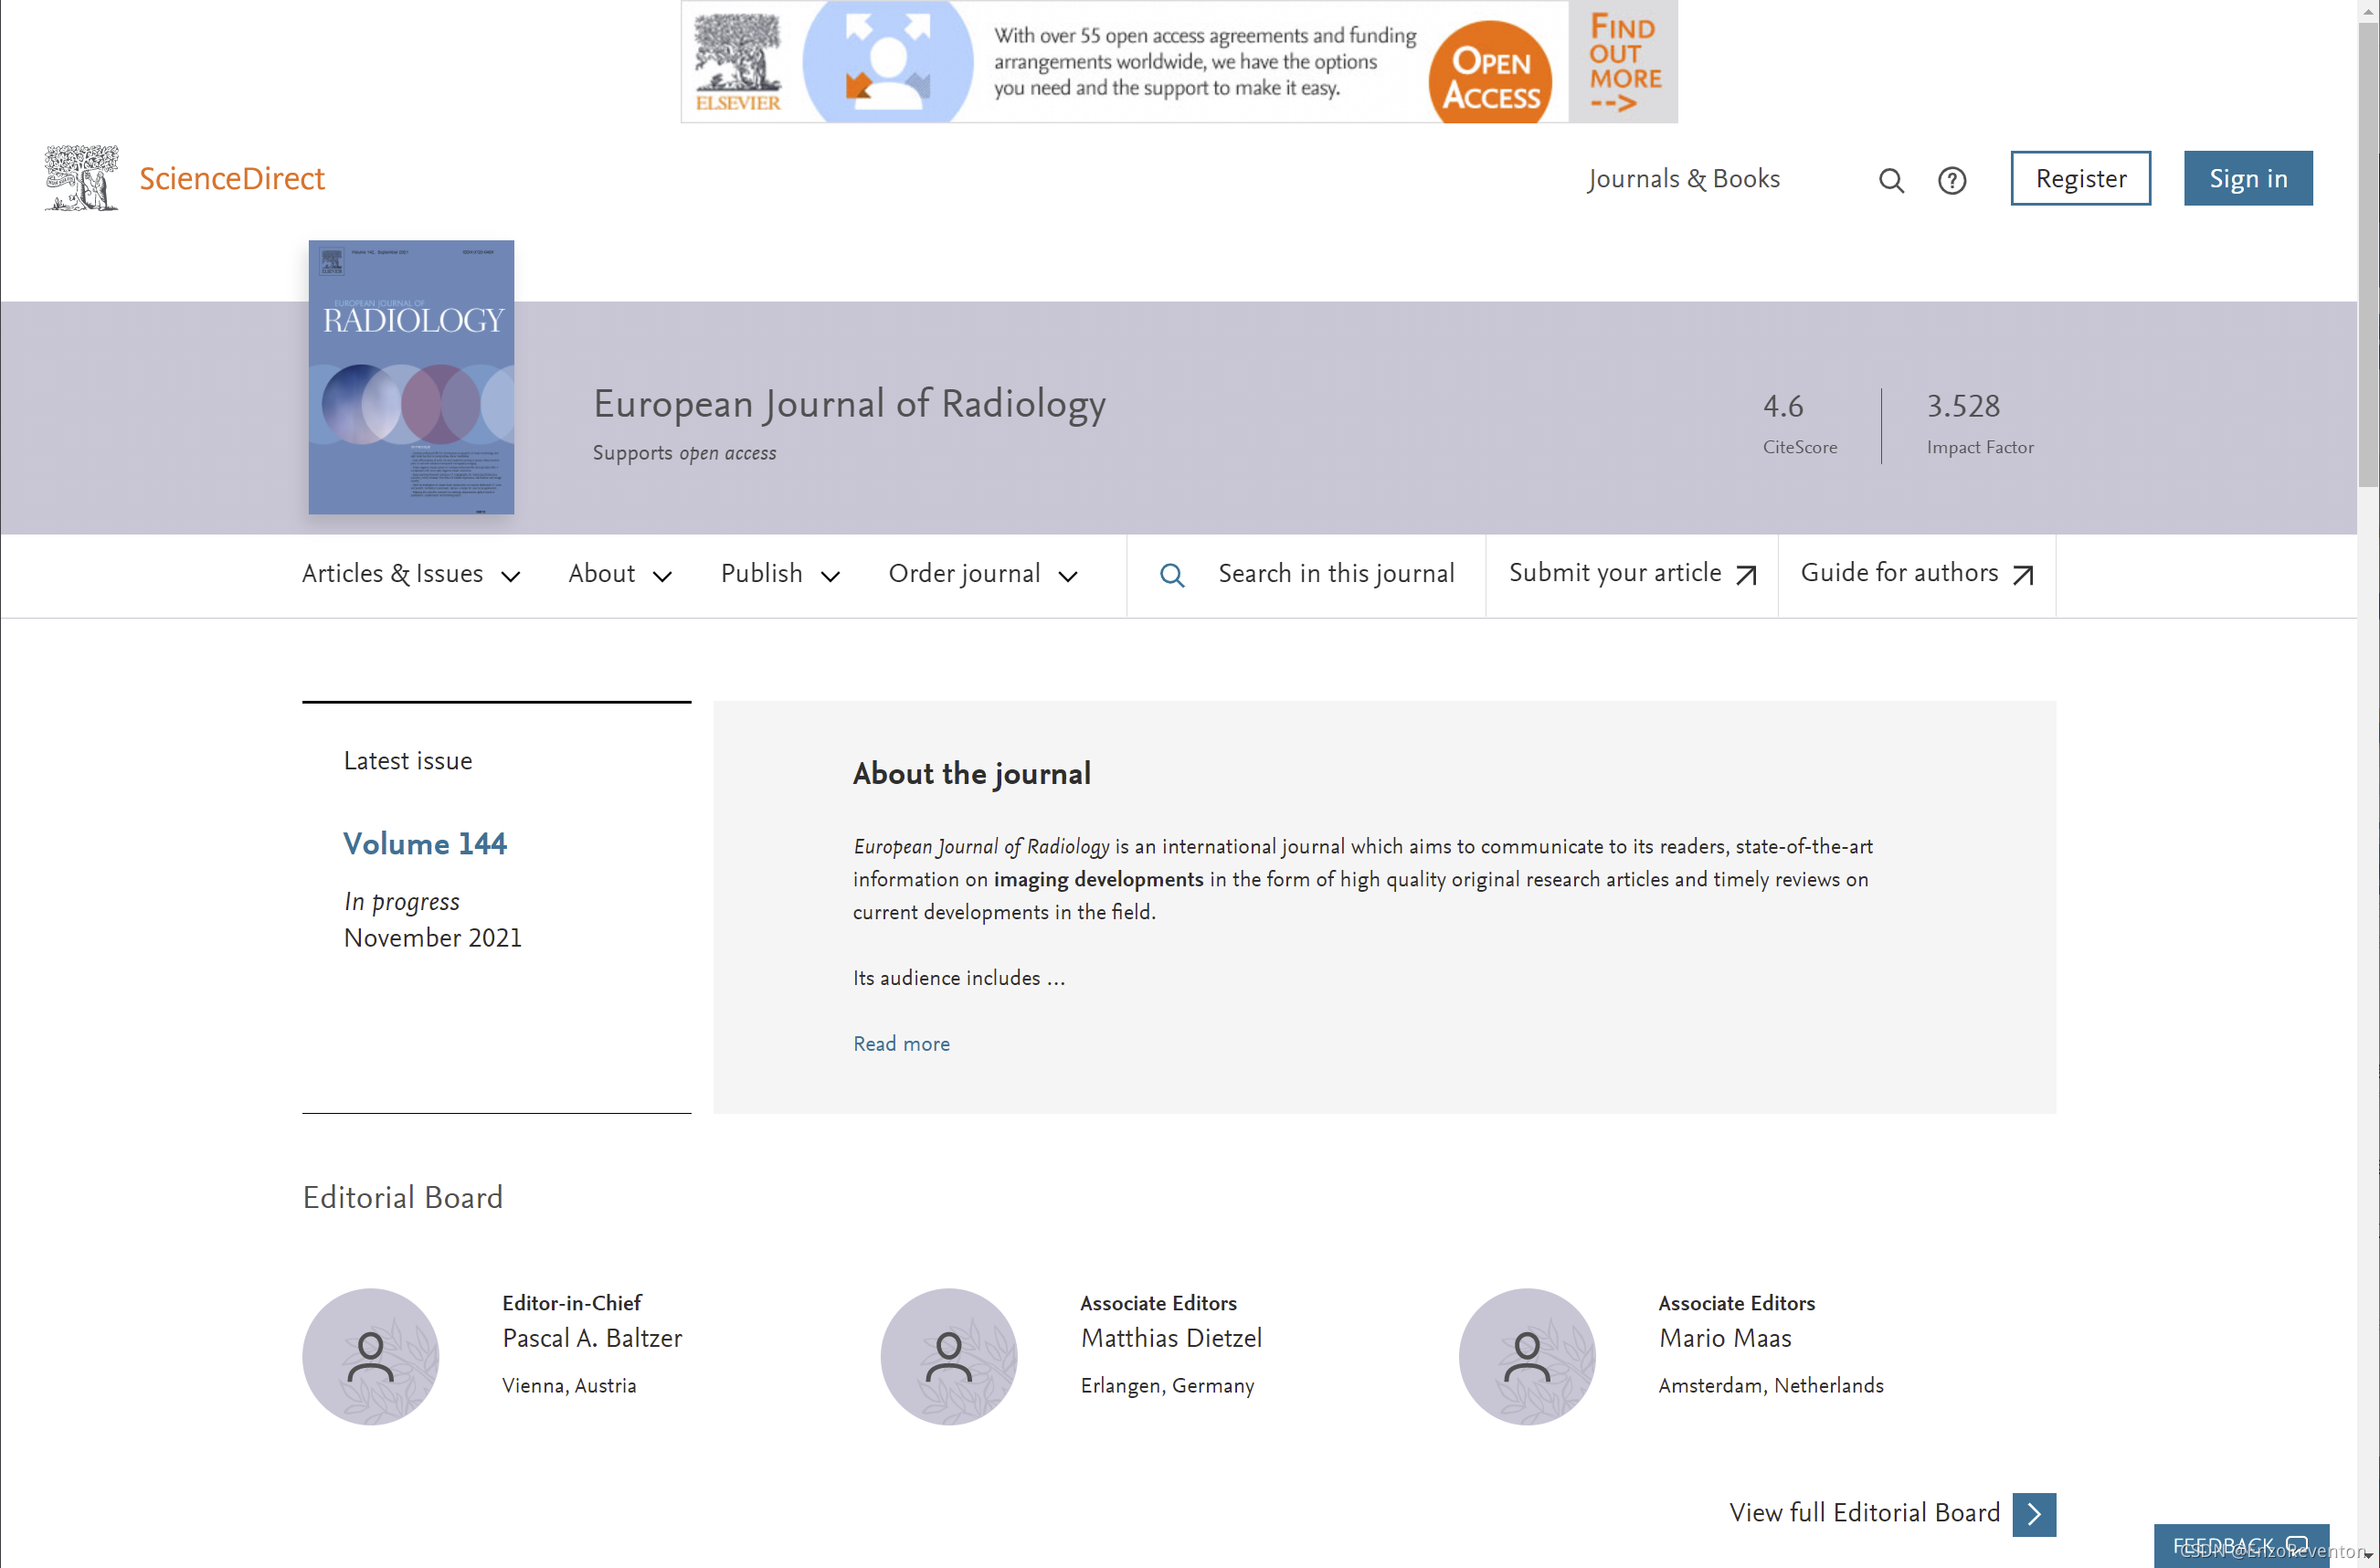The image size is (2380, 1568).
Task: Open the help question mark icon
Action: click(1951, 180)
